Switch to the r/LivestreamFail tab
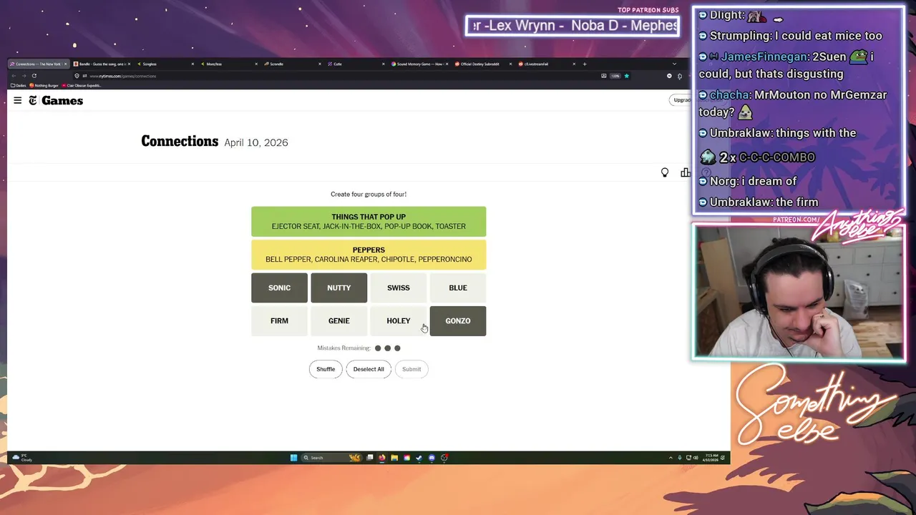Viewport: 916px width, 515px height. (547, 64)
